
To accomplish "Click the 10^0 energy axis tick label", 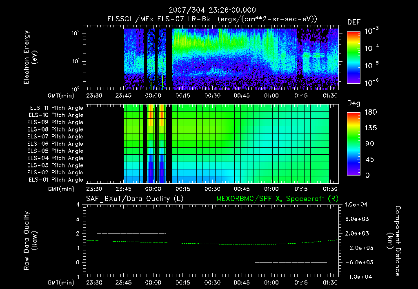I will 76,89.
